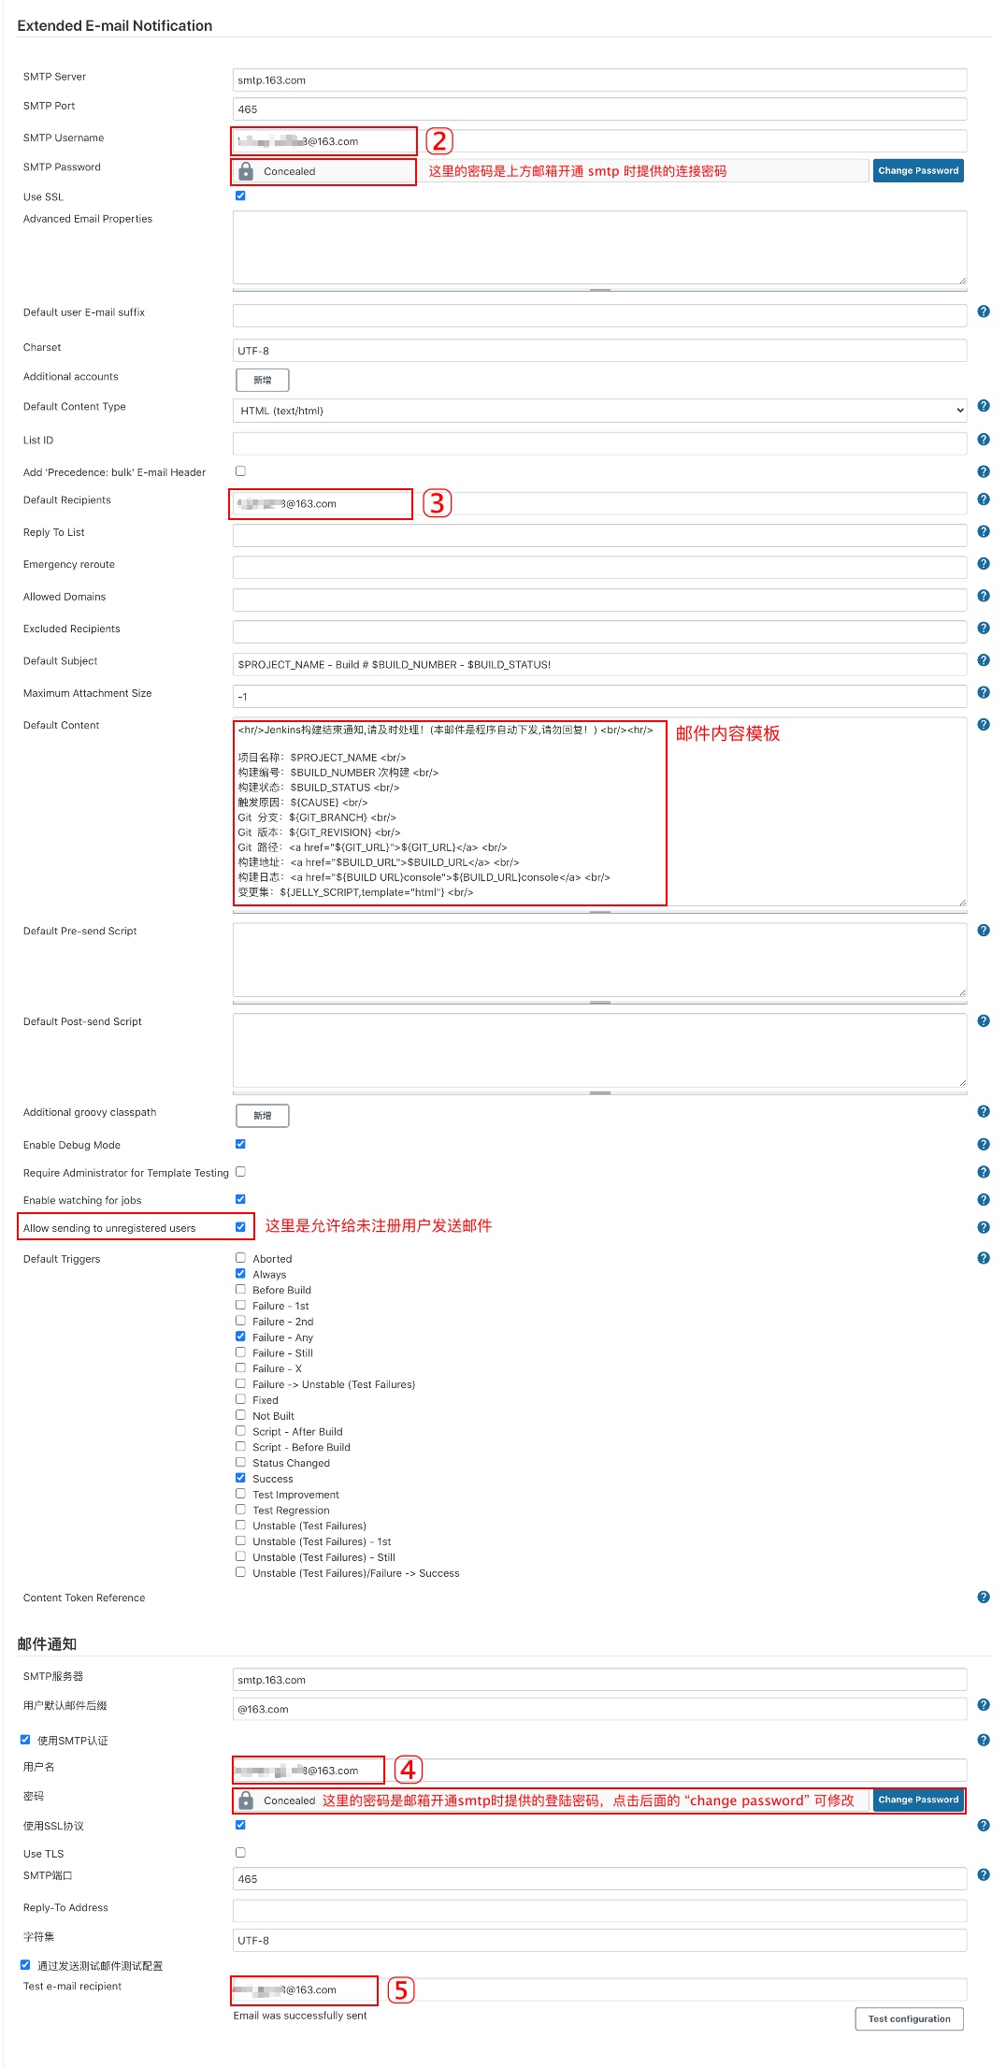1006x2068 pixels.
Task: Open help for Enable Debug Mode
Action: (983, 1144)
